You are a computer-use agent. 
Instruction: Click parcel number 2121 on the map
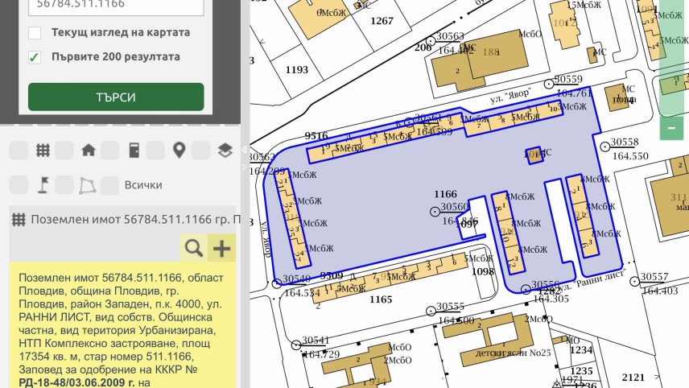coord(633,378)
